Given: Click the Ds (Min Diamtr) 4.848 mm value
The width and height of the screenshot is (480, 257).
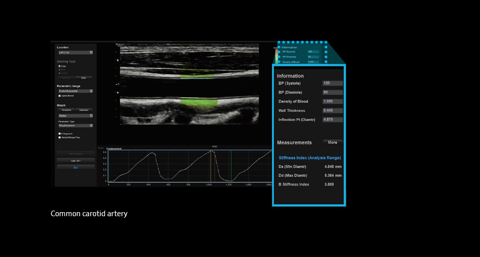Looking at the screenshot, I should pos(333,167).
